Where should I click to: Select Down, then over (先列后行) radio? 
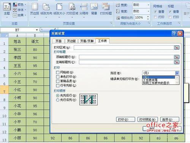(x=58, y=96)
